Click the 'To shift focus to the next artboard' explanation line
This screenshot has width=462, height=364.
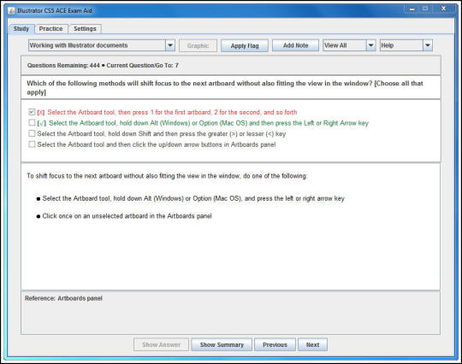[167, 176]
